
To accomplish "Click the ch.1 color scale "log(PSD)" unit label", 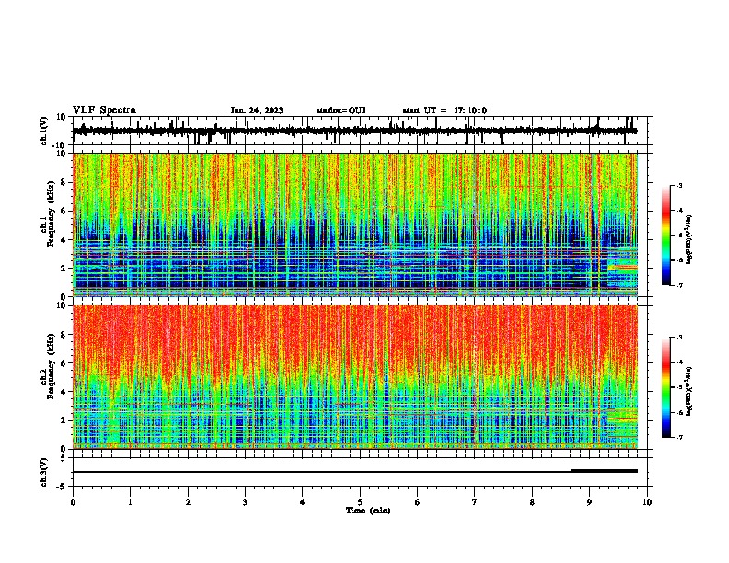I will [x=688, y=239].
